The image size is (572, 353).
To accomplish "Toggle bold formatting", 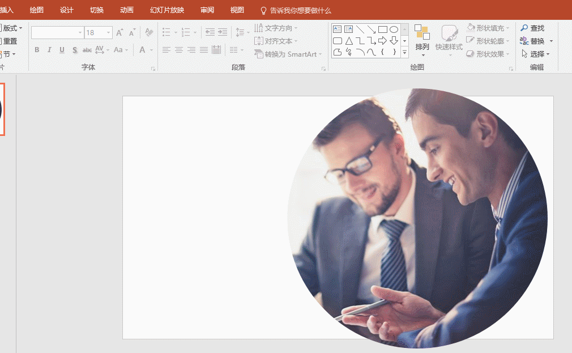I will [37, 50].
